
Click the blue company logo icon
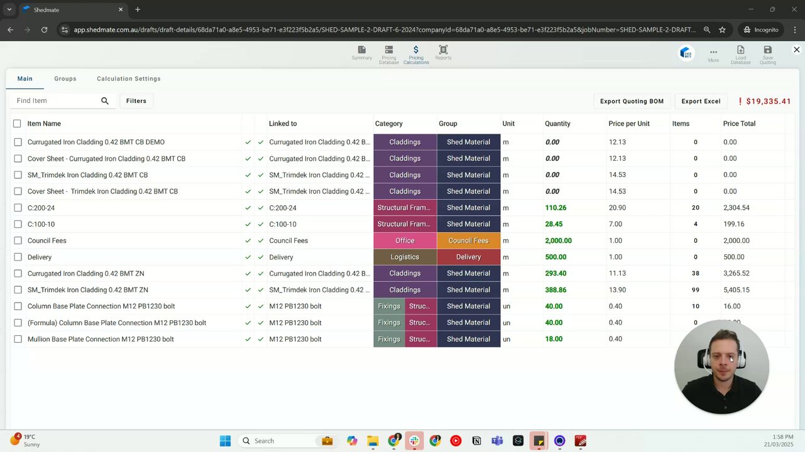pos(686,53)
